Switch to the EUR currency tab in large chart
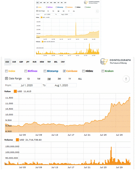This screenshot has height=170, width=135. pyautogui.click(x=14, y=62)
